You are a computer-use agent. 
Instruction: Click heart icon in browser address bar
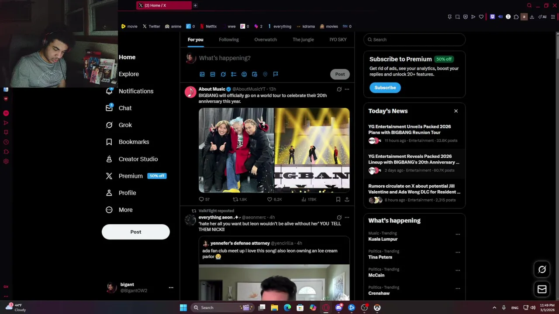[481, 17]
